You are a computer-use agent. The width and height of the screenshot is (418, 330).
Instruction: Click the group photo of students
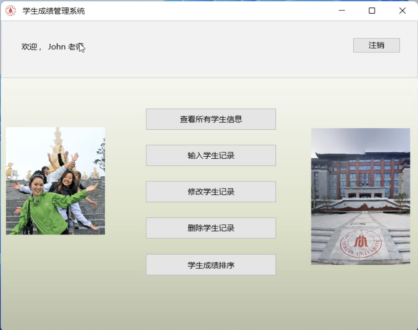click(x=55, y=181)
